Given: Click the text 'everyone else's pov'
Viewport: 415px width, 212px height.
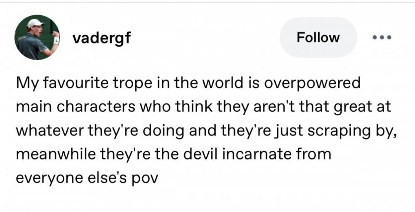Looking at the screenshot, I should click(87, 178).
